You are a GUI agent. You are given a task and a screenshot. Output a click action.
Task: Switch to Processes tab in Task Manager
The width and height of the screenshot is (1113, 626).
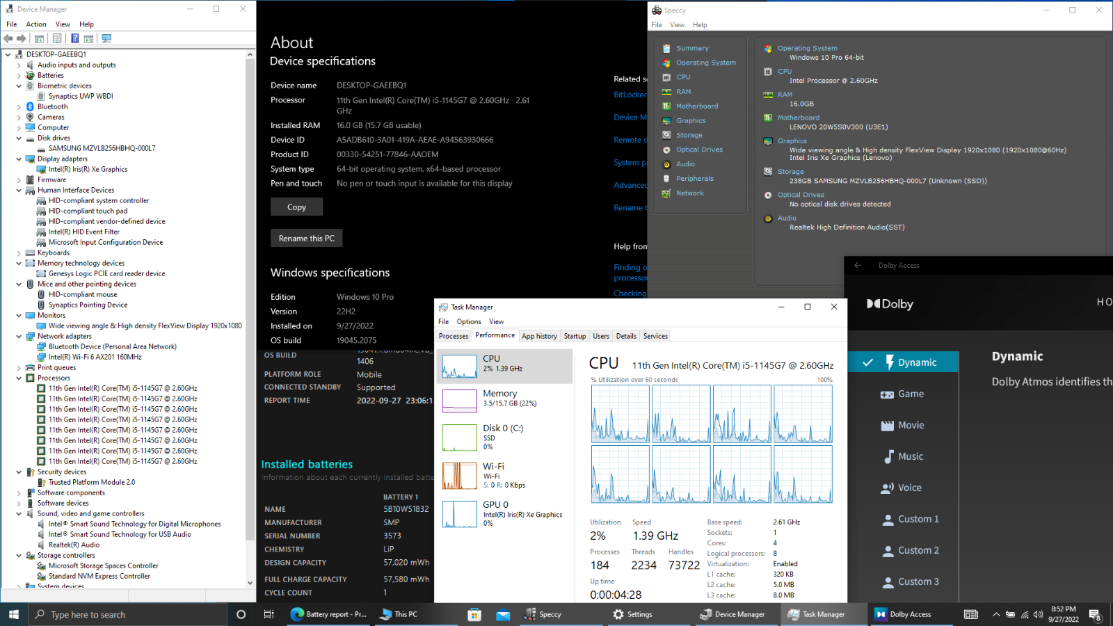click(x=454, y=336)
